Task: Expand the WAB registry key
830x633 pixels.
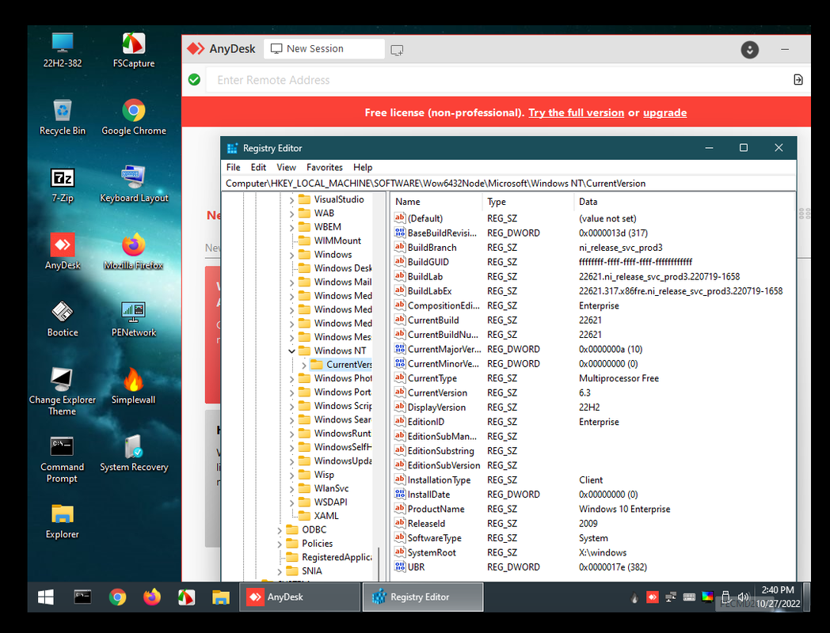Action: pyautogui.click(x=291, y=214)
